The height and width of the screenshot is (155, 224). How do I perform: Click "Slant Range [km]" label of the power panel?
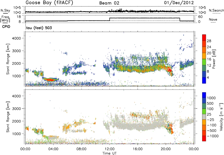[x=8, y=59]
